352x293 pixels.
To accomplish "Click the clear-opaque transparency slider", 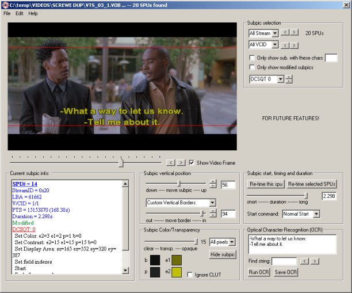I will click(x=171, y=242).
